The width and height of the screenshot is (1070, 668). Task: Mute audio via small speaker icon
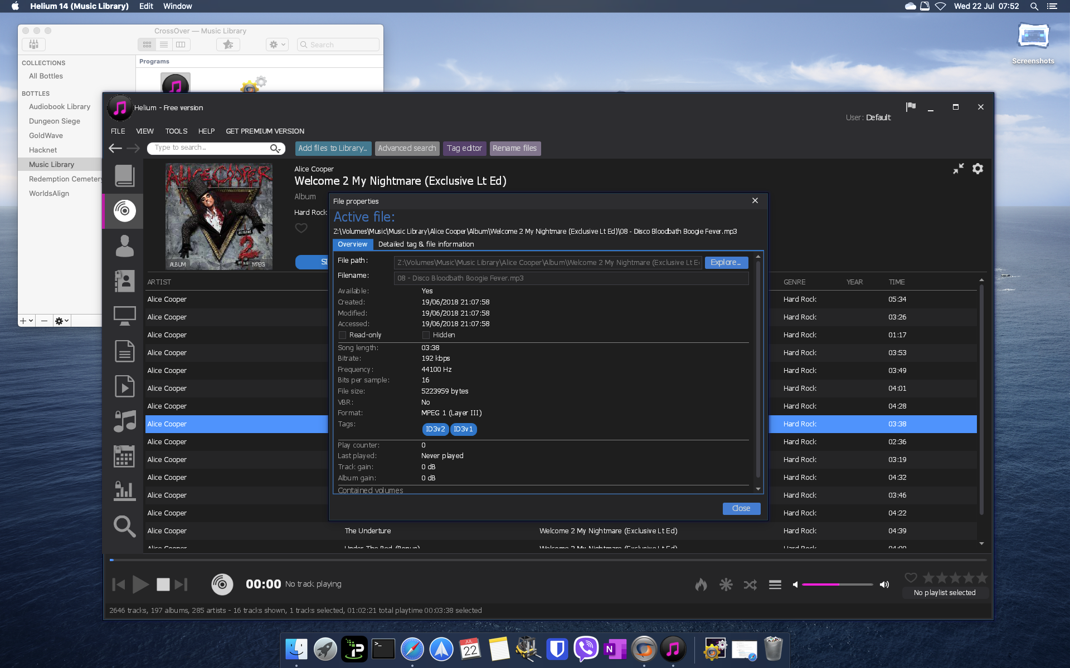click(795, 584)
